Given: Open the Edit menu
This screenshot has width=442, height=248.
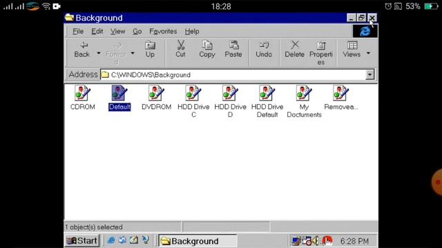Looking at the screenshot, I should pos(97,32).
